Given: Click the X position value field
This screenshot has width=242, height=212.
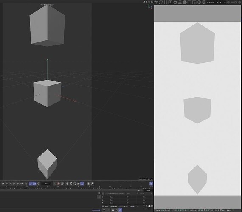Looking at the screenshot, I should [112, 197].
